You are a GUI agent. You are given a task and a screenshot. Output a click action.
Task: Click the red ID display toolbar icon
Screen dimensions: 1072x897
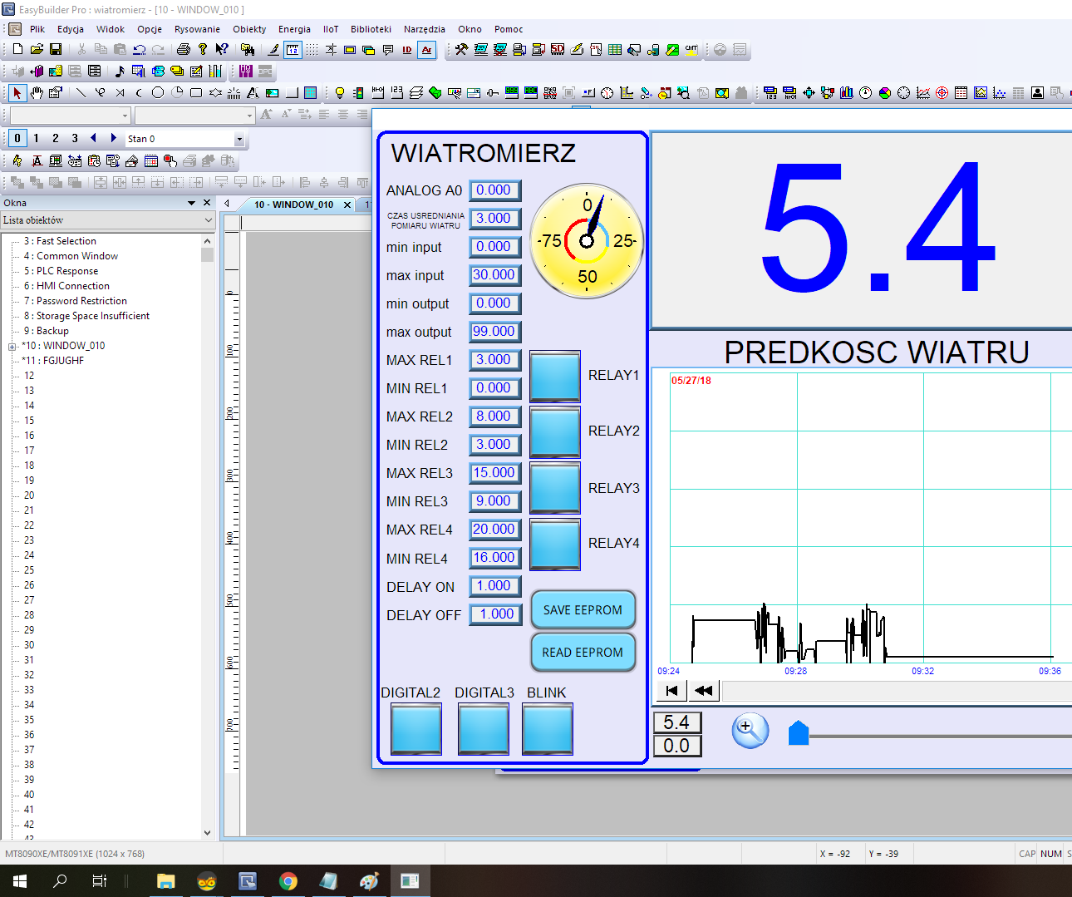pyautogui.click(x=407, y=49)
